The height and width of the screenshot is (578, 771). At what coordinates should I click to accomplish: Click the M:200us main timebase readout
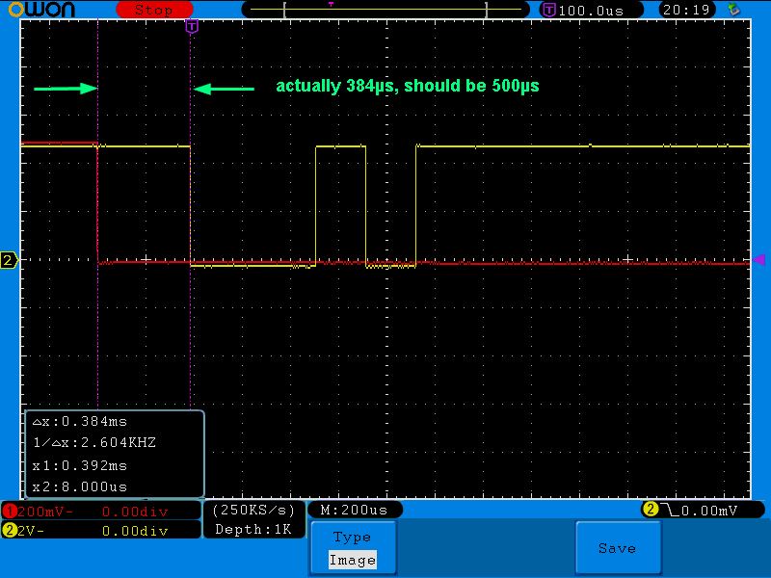pos(354,511)
